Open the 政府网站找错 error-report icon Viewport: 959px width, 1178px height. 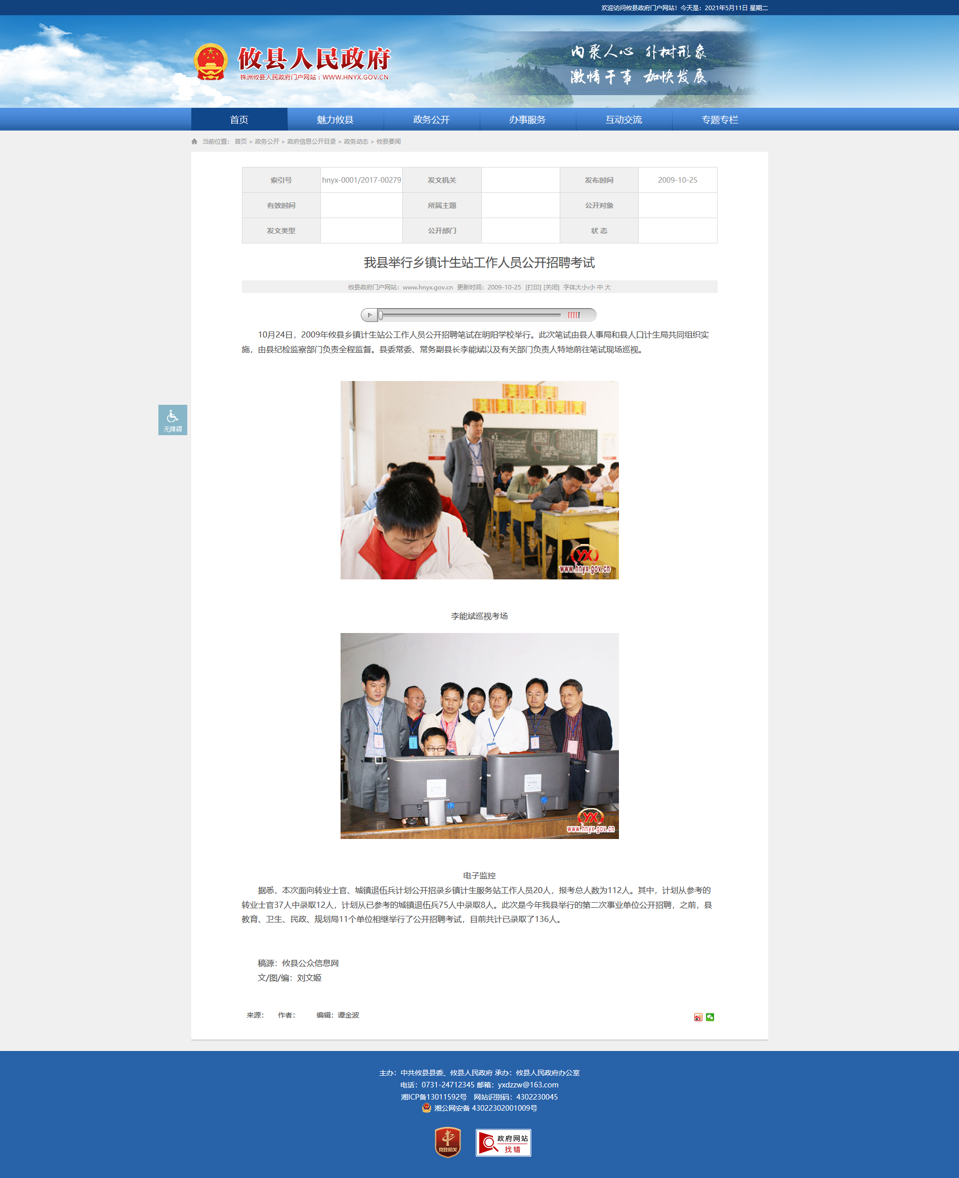pyautogui.click(x=503, y=1143)
